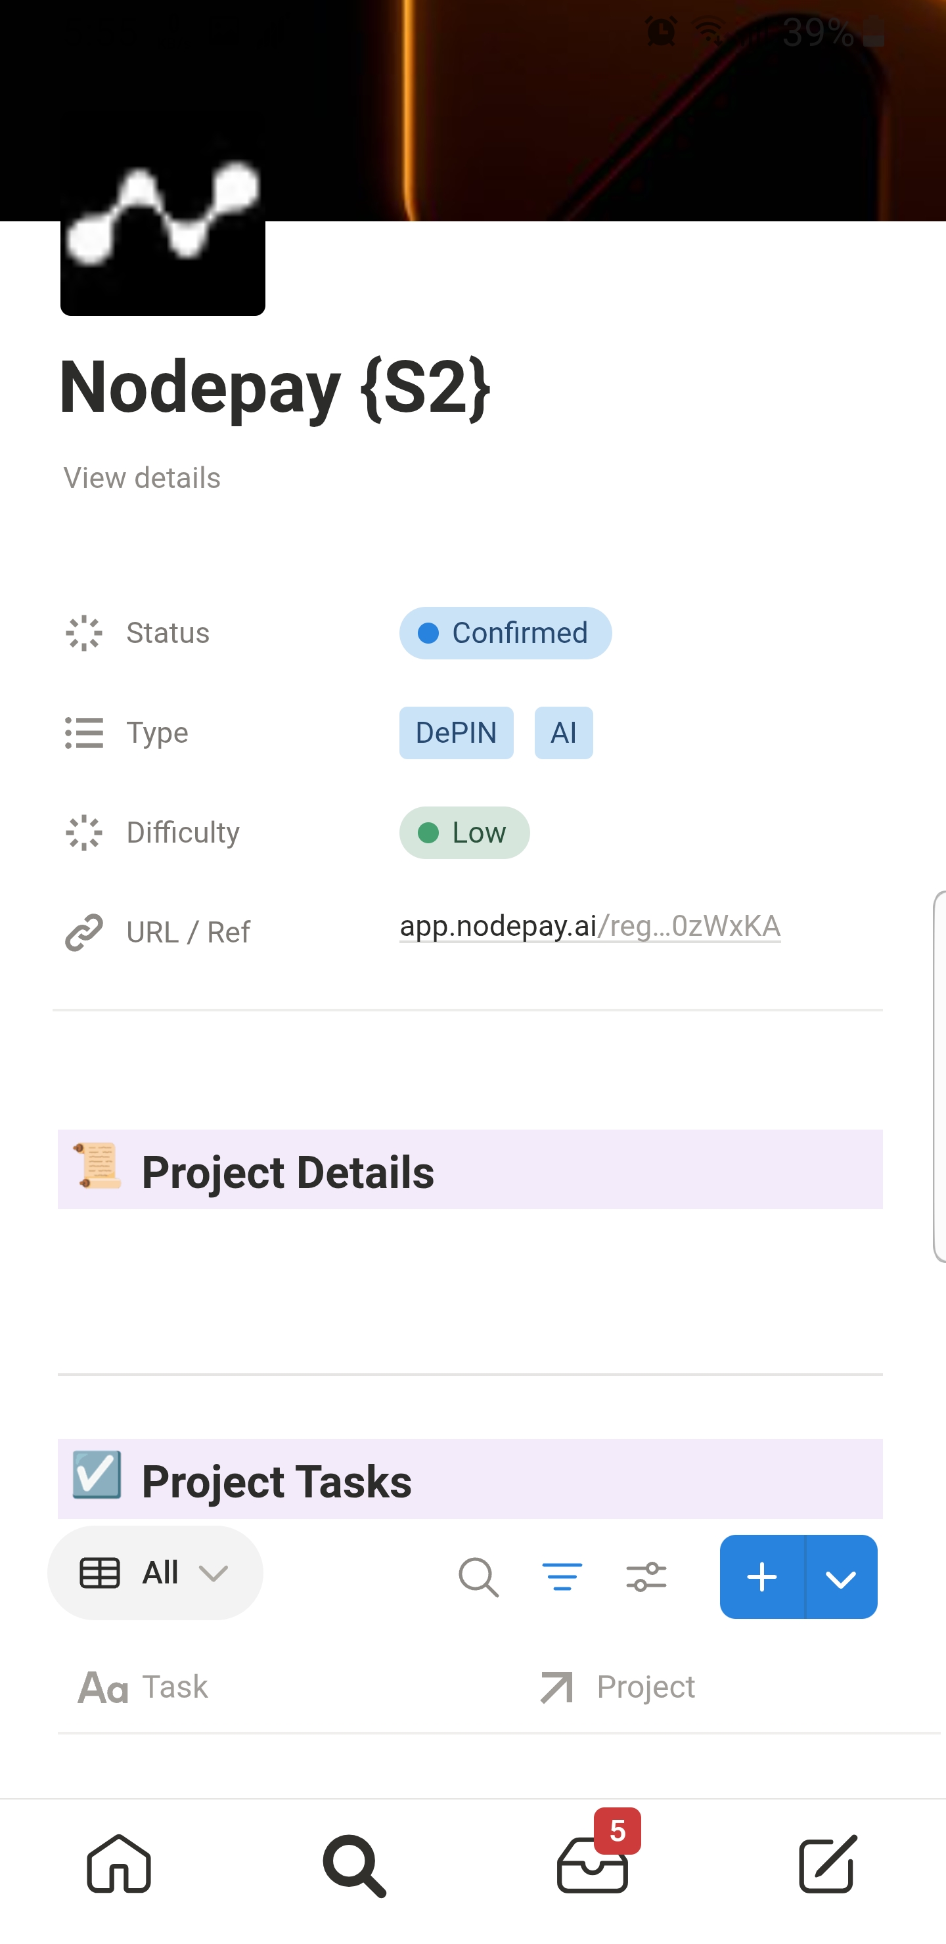The image size is (946, 1944).
Task: Open the app.nodepay.ai link
Action: pyautogui.click(x=590, y=926)
